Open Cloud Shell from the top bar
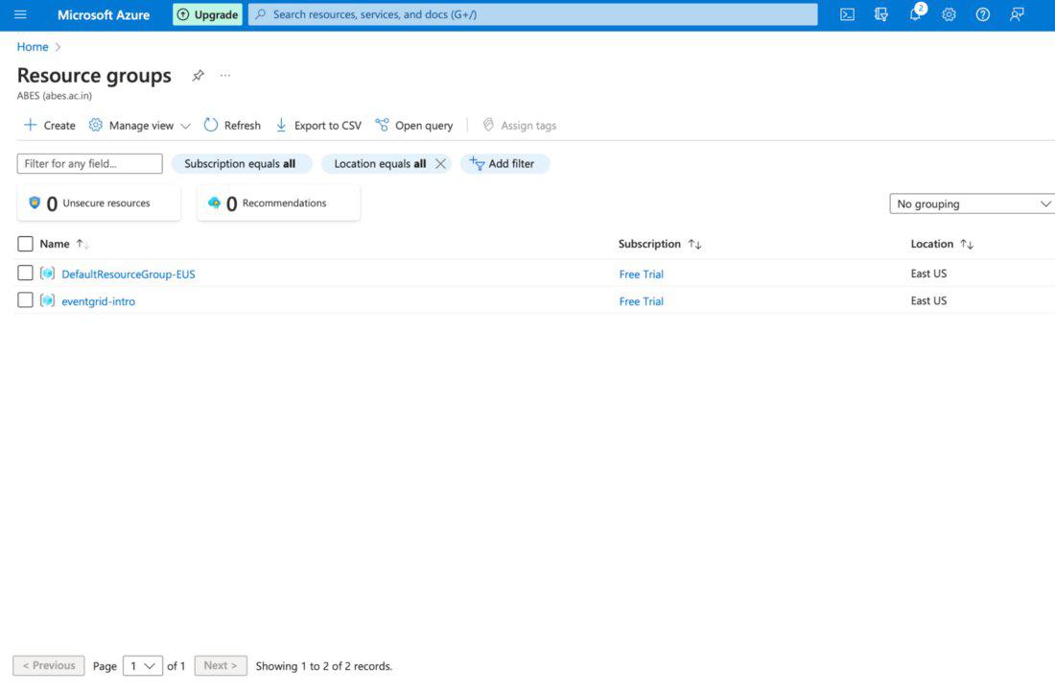1055x693 pixels. [847, 14]
